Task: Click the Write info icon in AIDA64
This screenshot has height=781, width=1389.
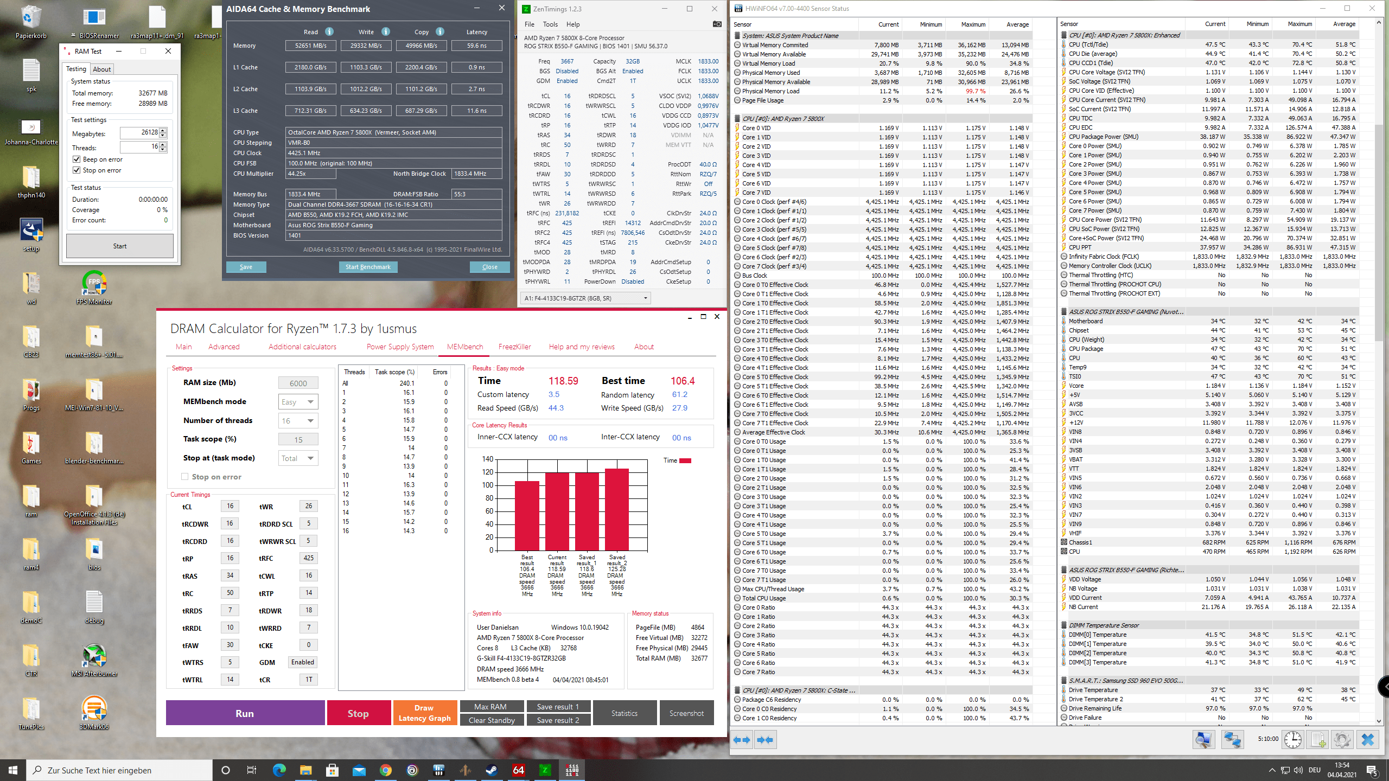Action: point(386,31)
